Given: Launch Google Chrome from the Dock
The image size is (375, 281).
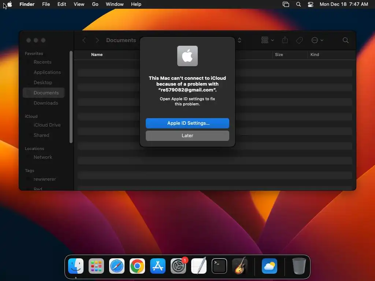Looking at the screenshot, I should [x=137, y=266].
